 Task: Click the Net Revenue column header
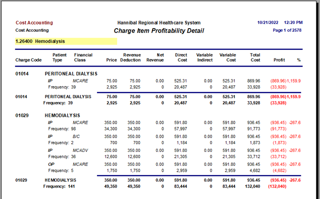tap(155, 58)
